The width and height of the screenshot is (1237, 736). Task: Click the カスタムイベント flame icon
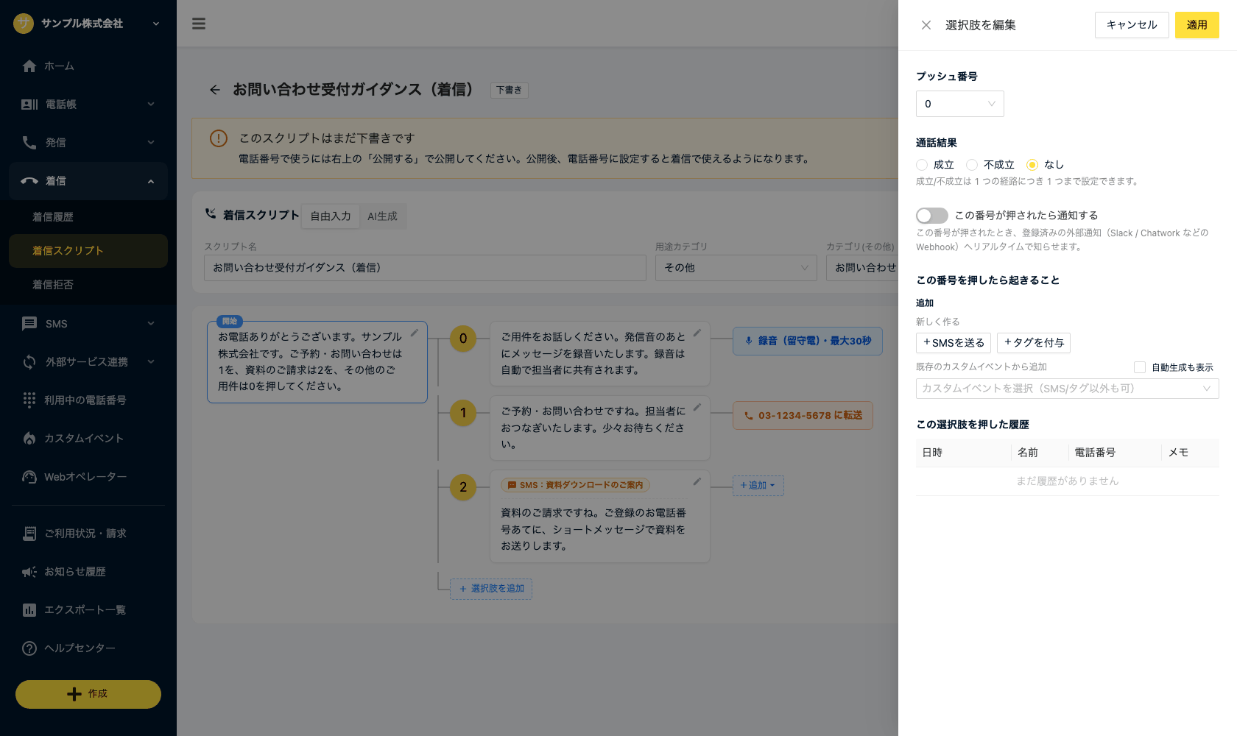pyautogui.click(x=29, y=439)
